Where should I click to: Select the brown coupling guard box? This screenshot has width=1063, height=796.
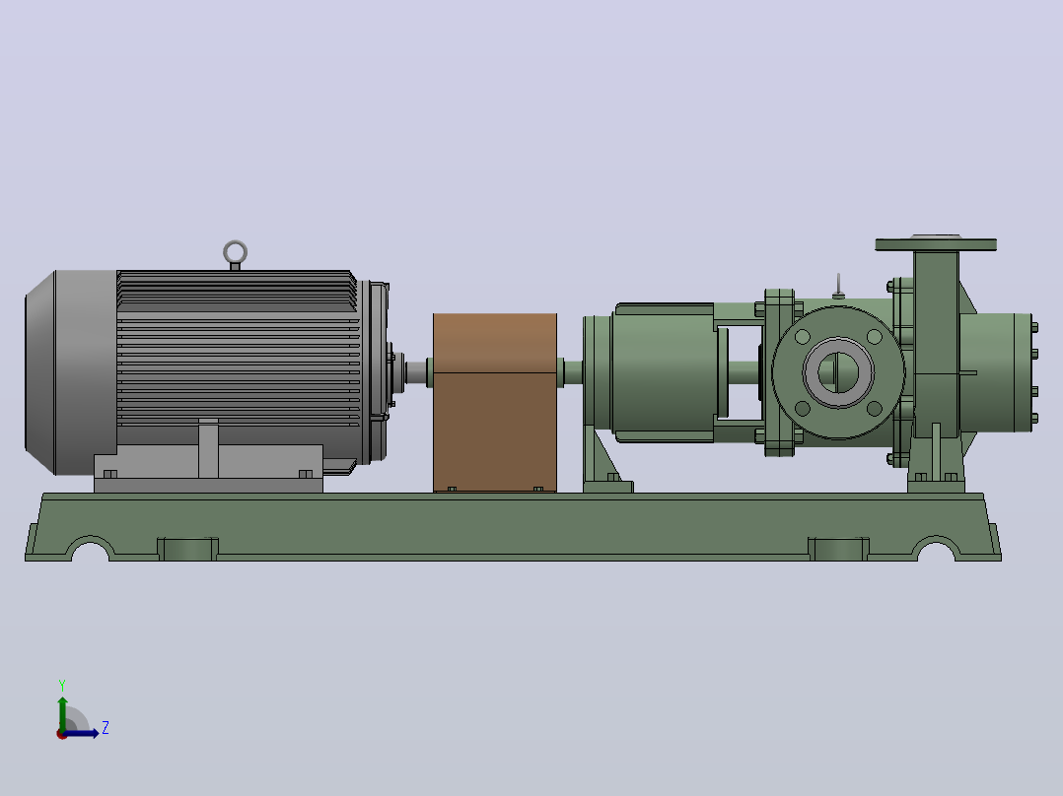point(495,402)
